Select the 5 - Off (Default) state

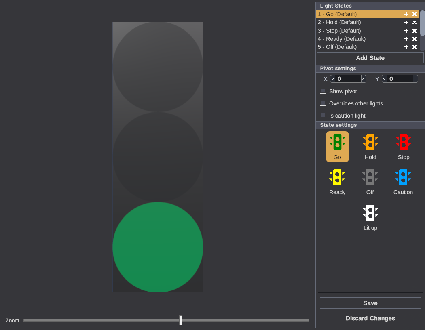[x=337, y=47]
